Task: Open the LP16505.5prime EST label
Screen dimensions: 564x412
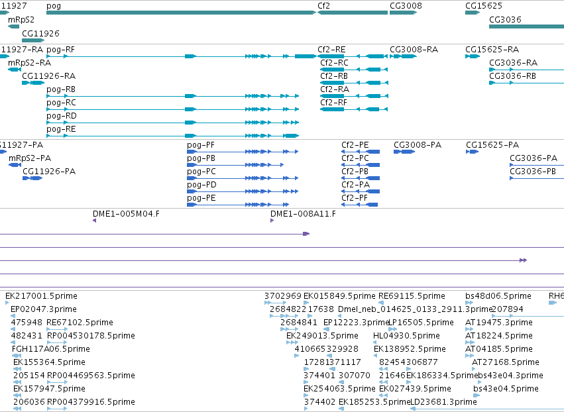Action: pyautogui.click(x=422, y=323)
